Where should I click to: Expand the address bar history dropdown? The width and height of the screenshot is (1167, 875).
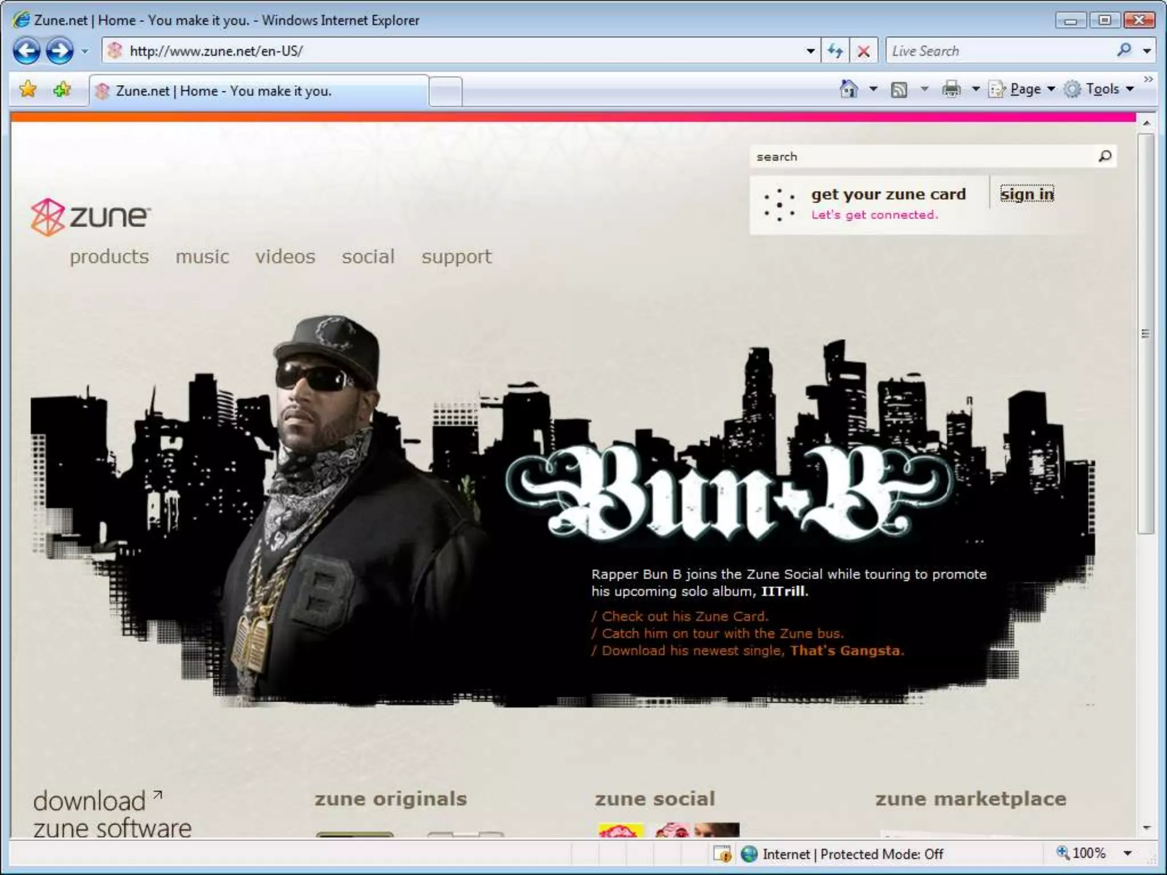pos(810,51)
